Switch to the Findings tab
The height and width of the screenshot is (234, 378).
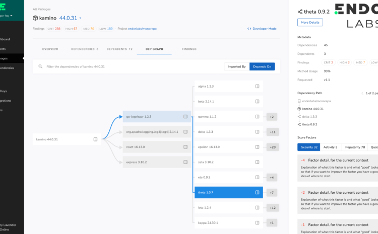coord(189,49)
